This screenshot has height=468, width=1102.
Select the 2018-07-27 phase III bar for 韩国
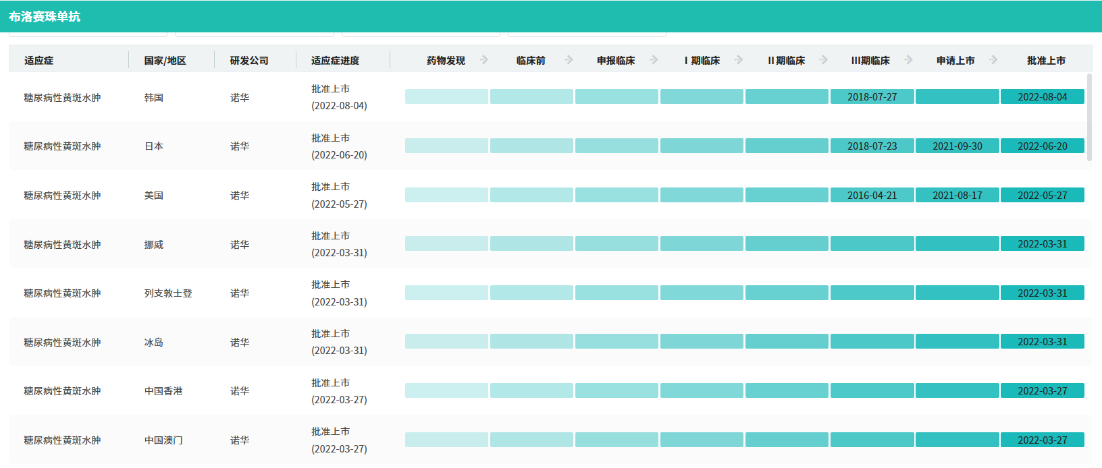click(872, 97)
